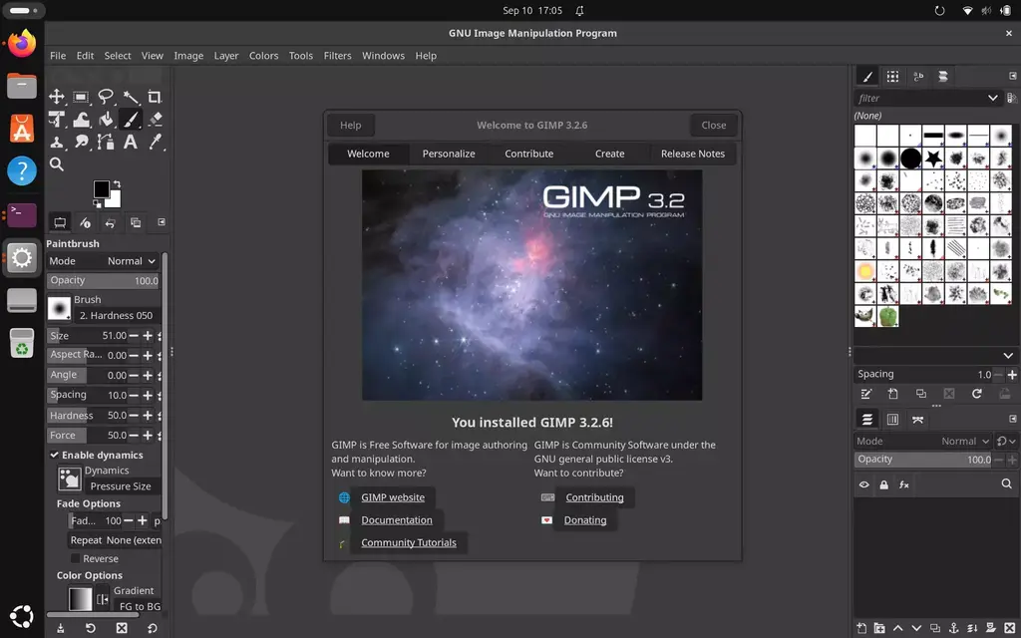Create a new layer group icon
The width and height of the screenshot is (1021, 638).
coord(879,628)
